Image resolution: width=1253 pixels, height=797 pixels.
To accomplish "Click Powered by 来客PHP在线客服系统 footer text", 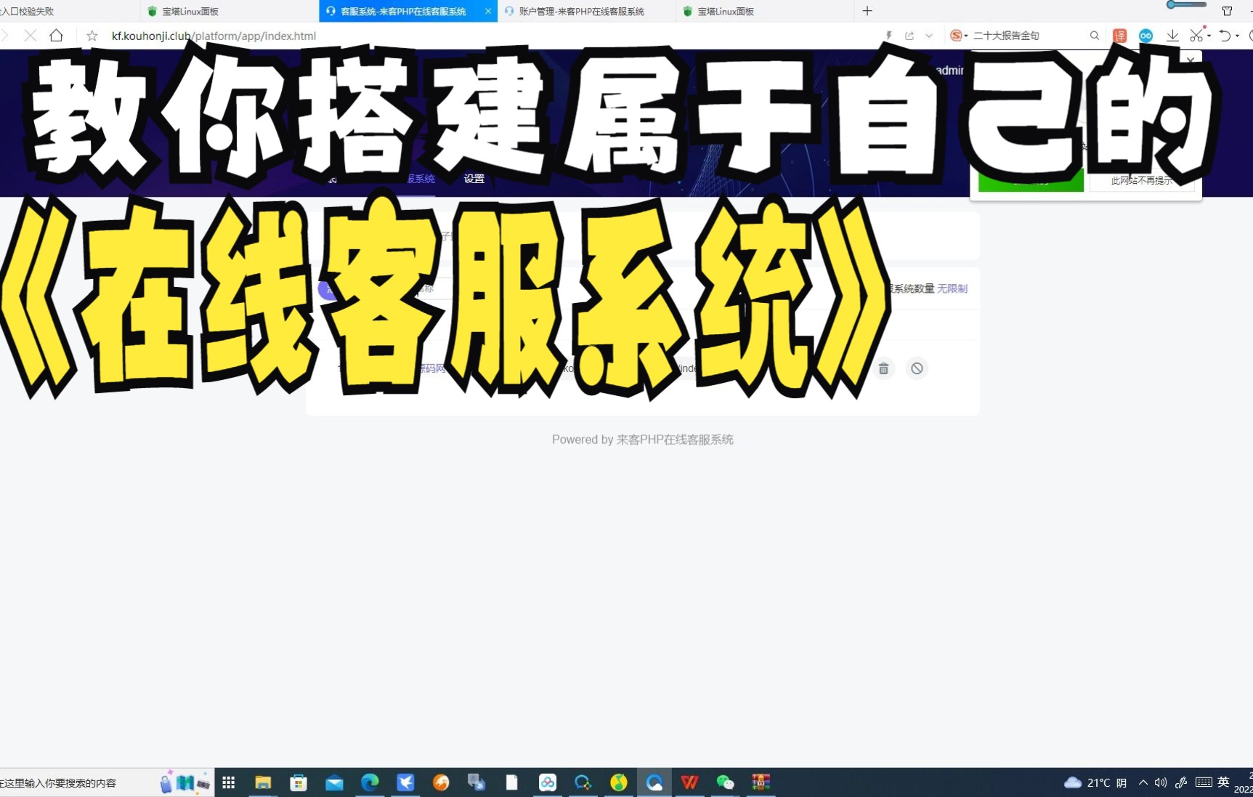I will pyautogui.click(x=643, y=440).
